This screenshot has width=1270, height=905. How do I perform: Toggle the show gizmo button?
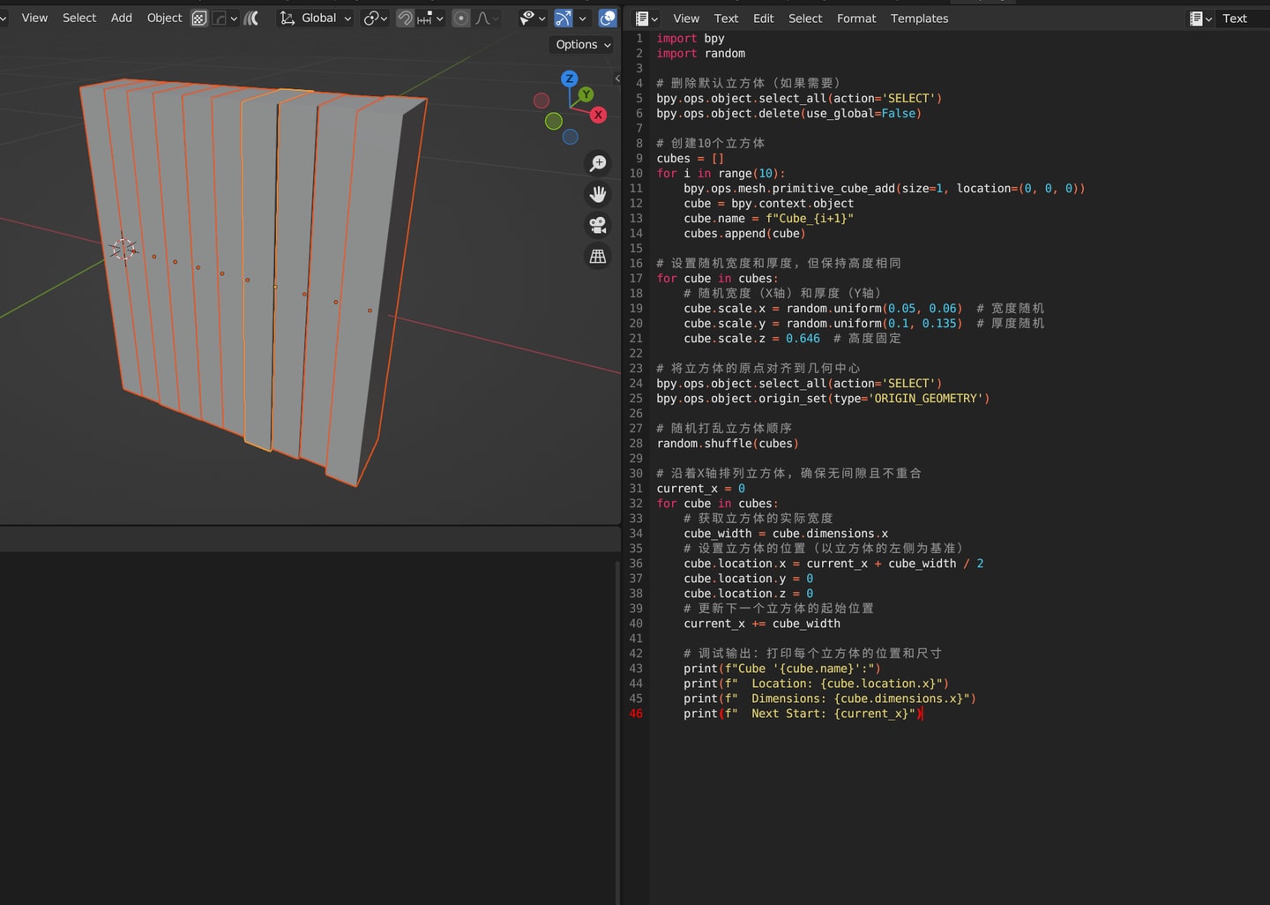tap(564, 19)
